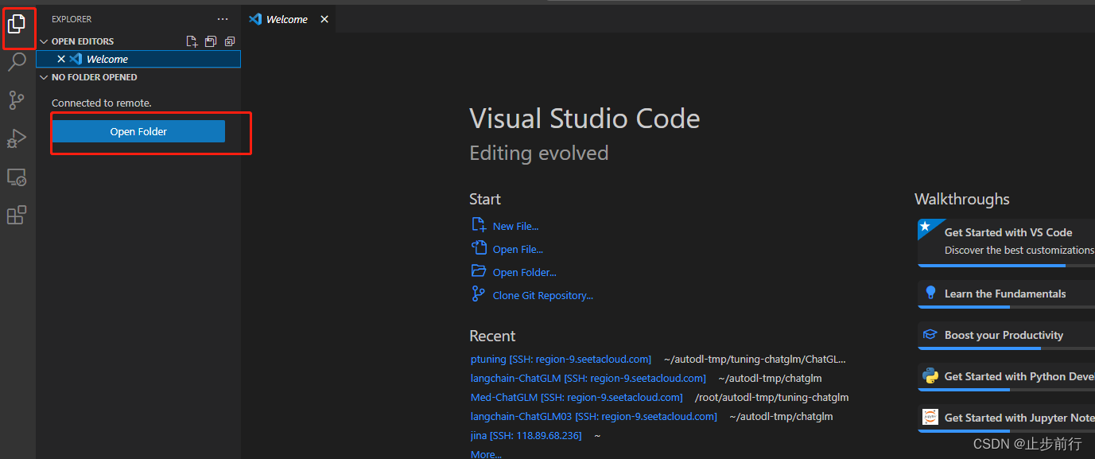Open the Source Control view

coord(17,100)
